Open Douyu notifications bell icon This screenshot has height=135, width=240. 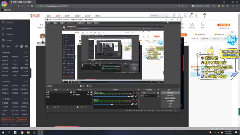196,15
